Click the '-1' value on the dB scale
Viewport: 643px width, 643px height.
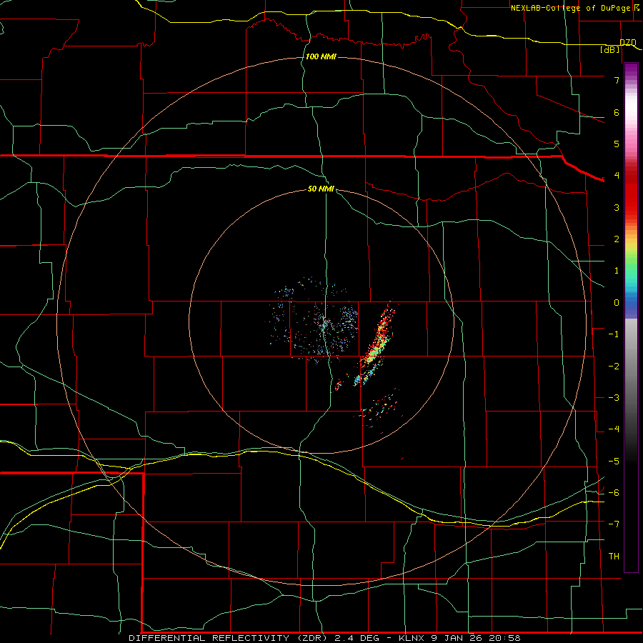coord(614,334)
